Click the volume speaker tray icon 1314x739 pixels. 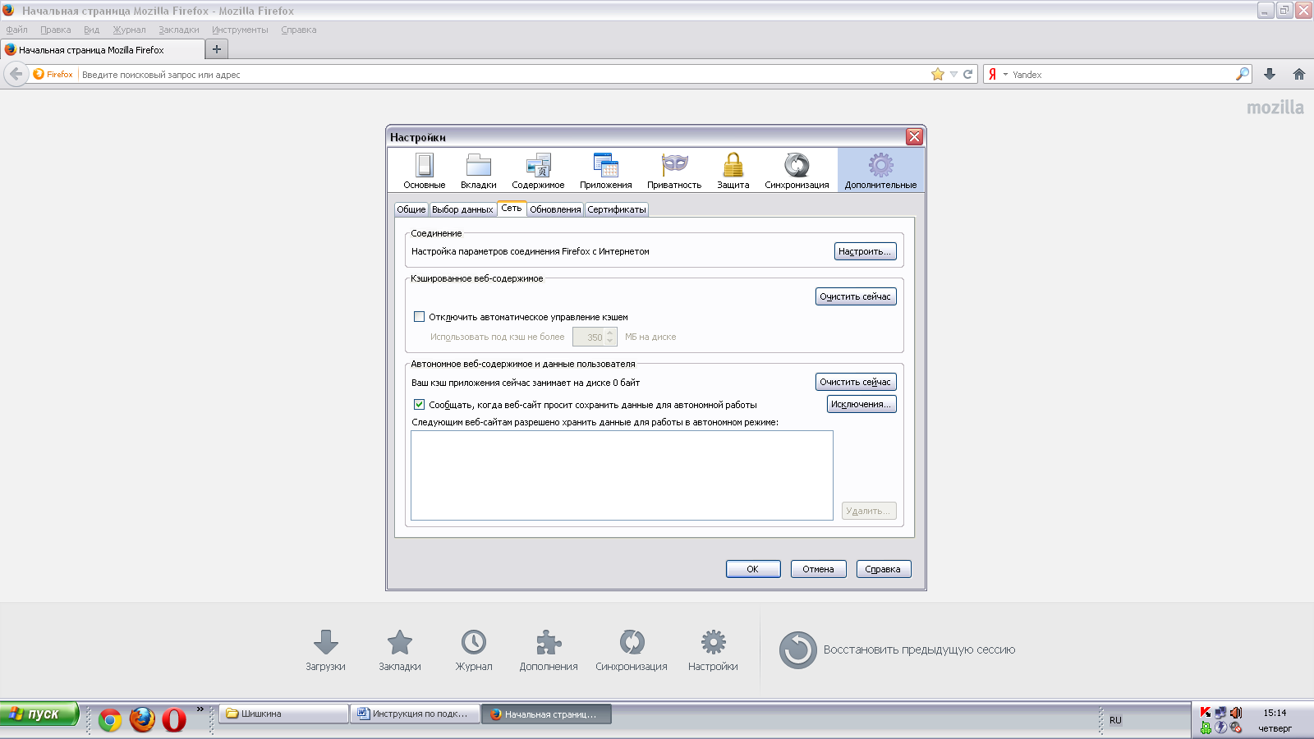click(x=1236, y=713)
